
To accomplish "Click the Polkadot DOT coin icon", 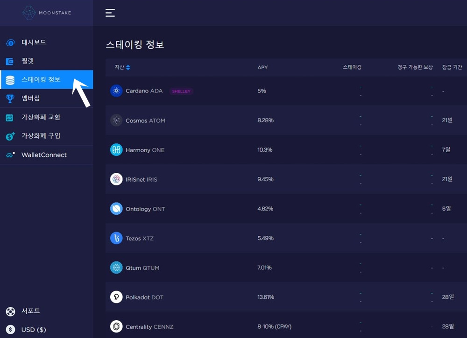I will [116, 297].
